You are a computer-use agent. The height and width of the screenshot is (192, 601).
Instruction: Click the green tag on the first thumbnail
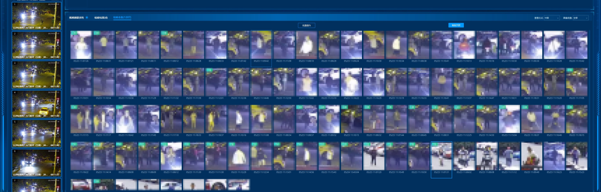point(73,33)
